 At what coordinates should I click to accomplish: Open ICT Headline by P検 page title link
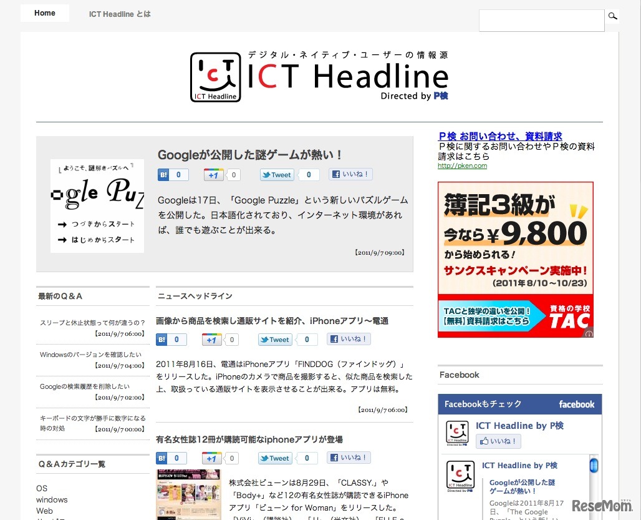tap(519, 426)
